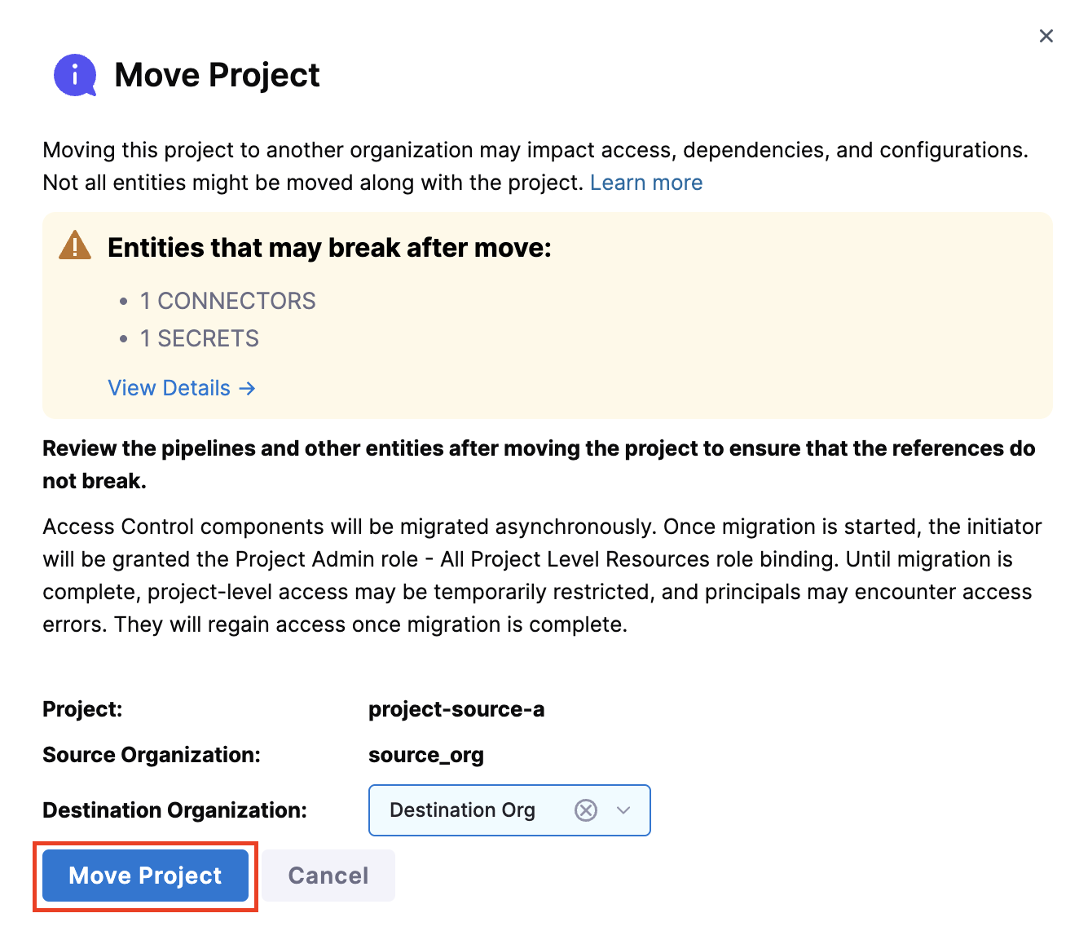Click the Project: field label
The height and width of the screenshot is (944, 1079).
click(x=82, y=709)
